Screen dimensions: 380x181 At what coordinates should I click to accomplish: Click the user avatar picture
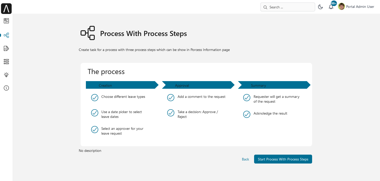(x=341, y=7)
